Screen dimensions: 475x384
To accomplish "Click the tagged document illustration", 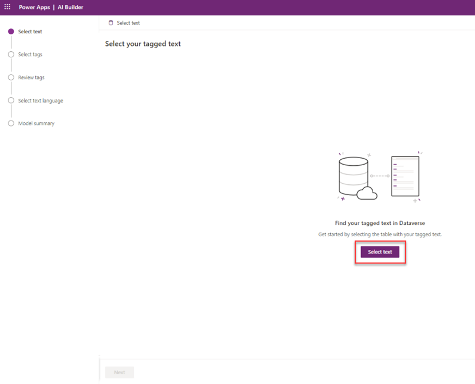I will tap(404, 176).
